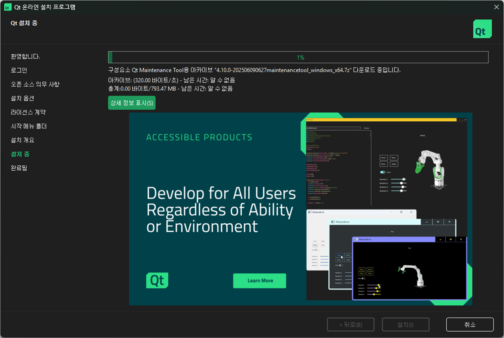Image resolution: width=504 pixels, height=338 pixels.
Task: Click the 아카이브 download speed line
Action: click(172, 80)
